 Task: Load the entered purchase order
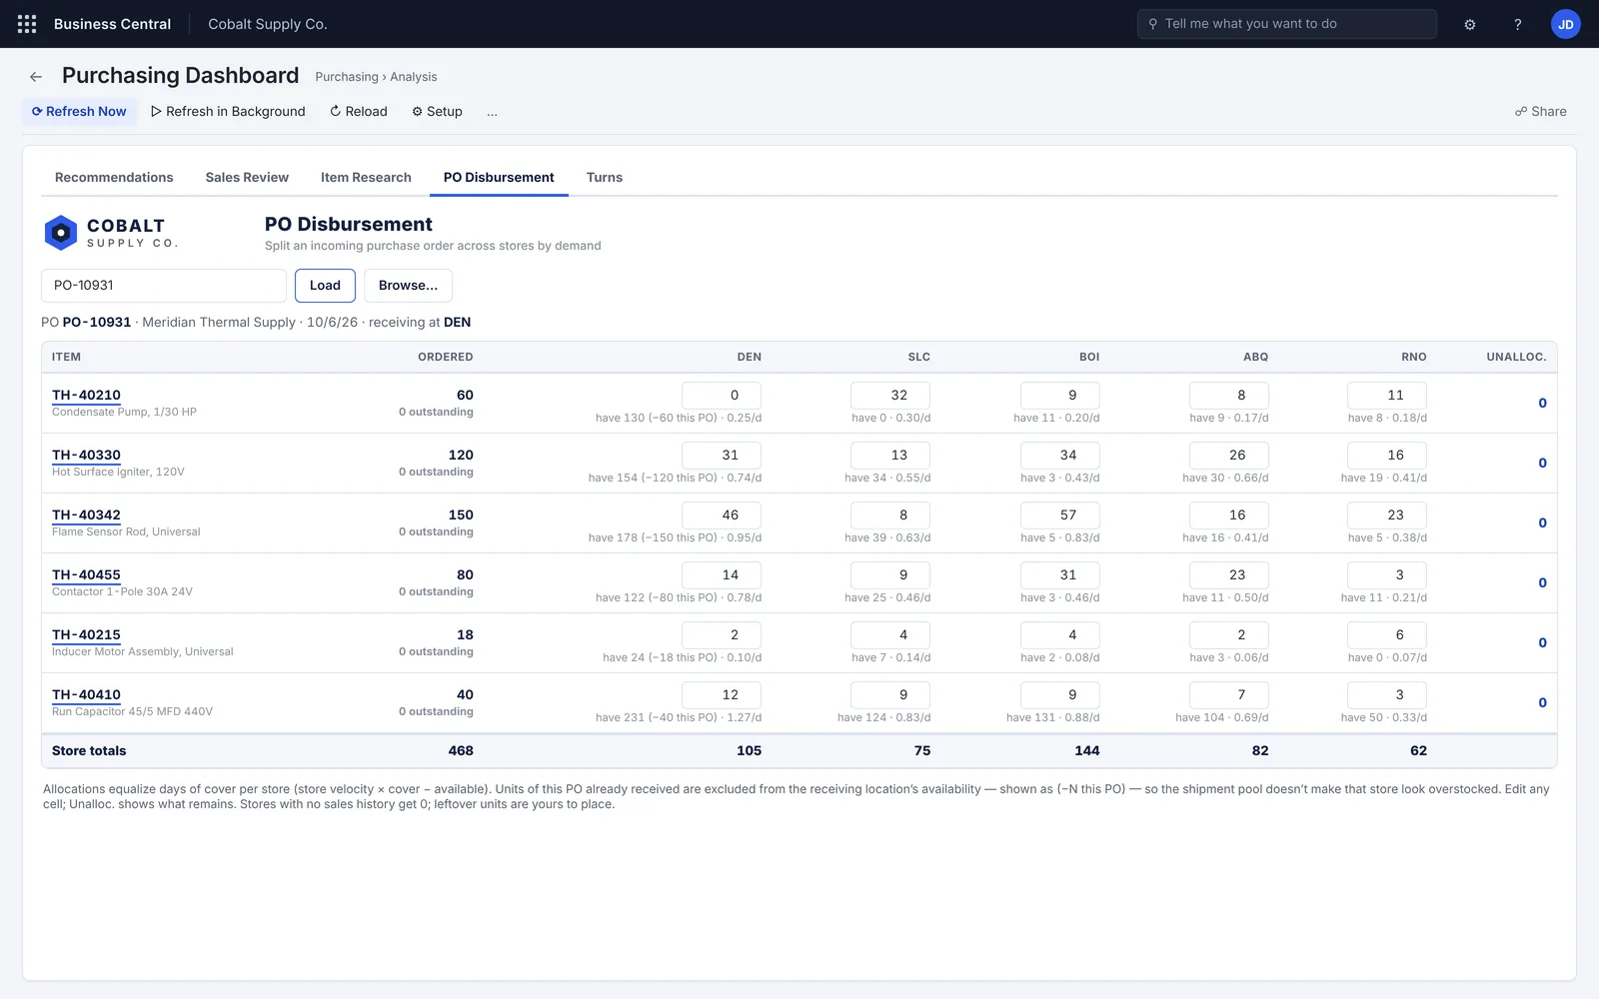coord(325,286)
